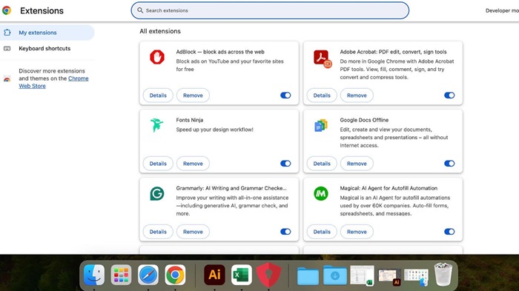Remove the Magical extension
This screenshot has width=519, height=291.
[x=357, y=232]
